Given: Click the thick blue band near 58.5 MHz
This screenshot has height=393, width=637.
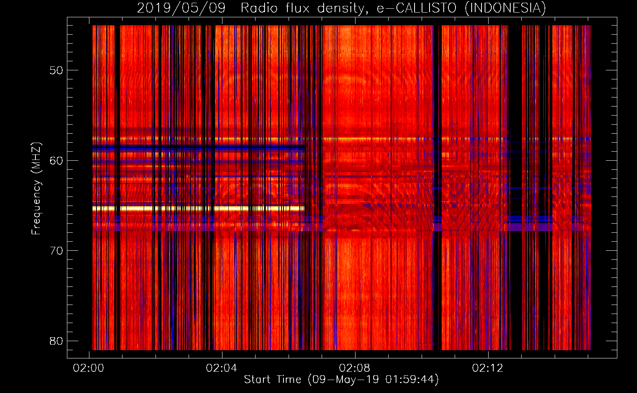Looking at the screenshot, I should pyautogui.click(x=198, y=148).
